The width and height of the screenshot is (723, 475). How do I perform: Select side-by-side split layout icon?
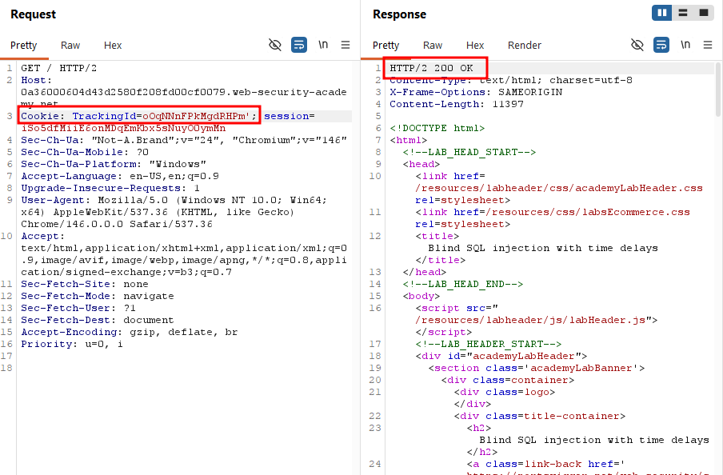[x=661, y=13]
